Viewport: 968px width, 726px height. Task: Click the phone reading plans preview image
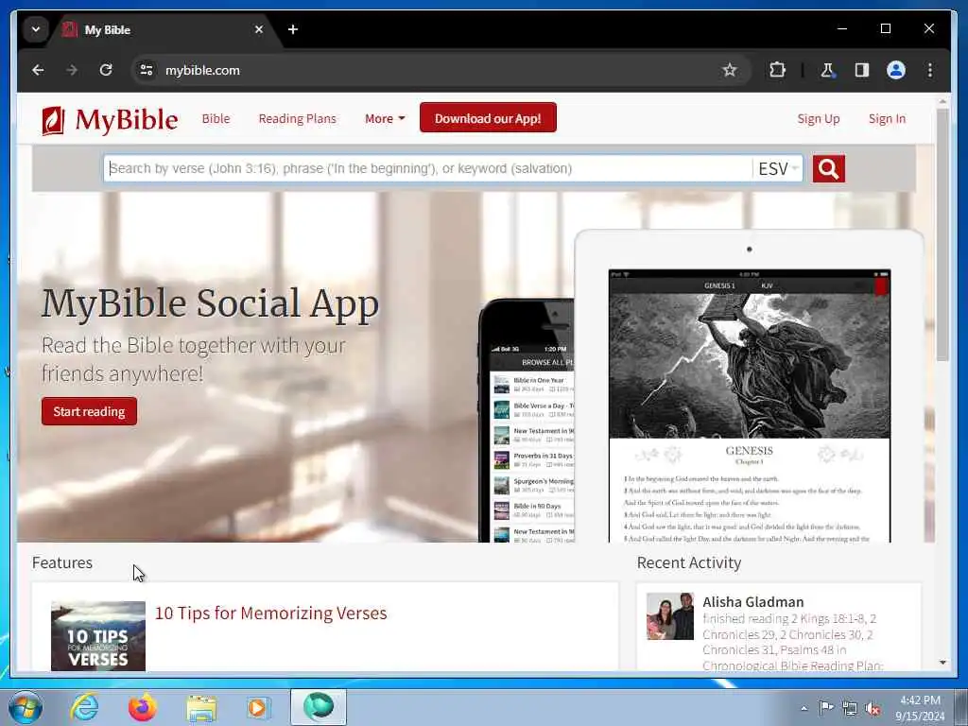coord(527,421)
